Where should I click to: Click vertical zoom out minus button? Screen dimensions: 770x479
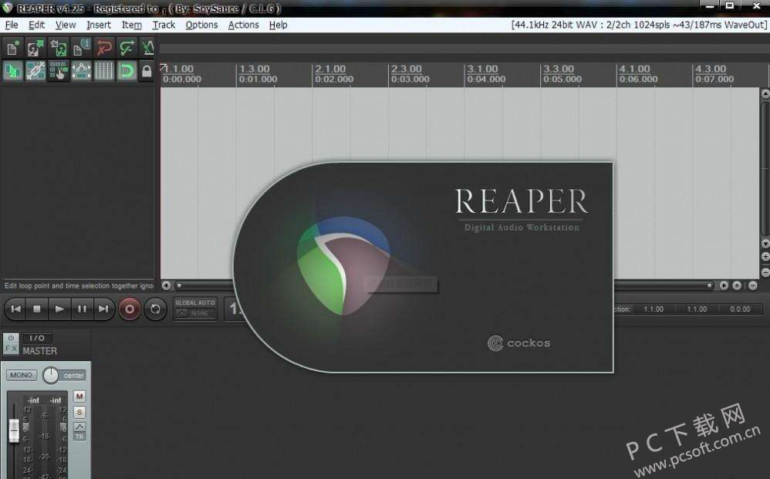765,272
